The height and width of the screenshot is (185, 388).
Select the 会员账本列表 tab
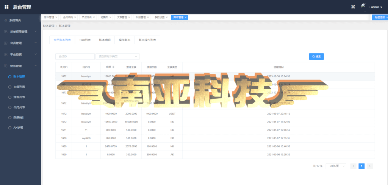click(63, 40)
